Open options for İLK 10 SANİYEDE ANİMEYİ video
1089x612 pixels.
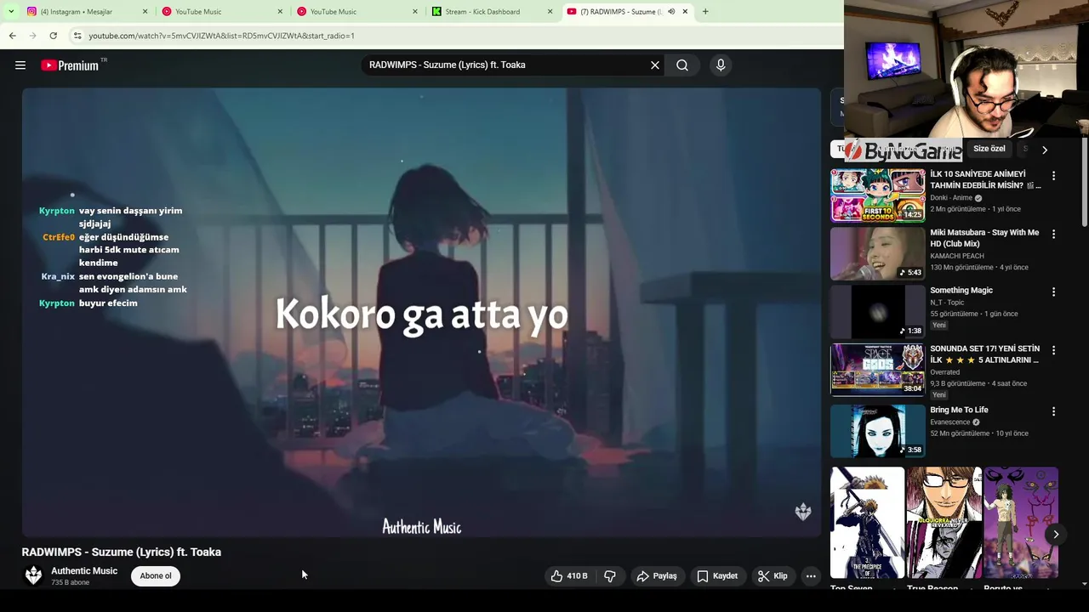click(1053, 176)
